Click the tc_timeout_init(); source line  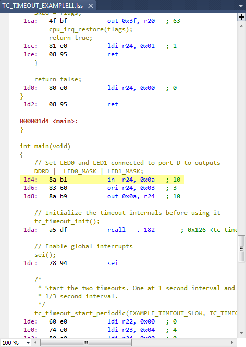coord(67,221)
